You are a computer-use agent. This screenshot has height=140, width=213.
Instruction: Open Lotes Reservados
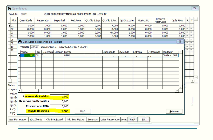110,119
